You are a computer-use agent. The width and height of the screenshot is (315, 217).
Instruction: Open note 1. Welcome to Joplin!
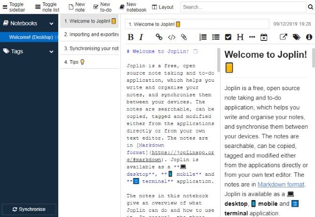89,21
